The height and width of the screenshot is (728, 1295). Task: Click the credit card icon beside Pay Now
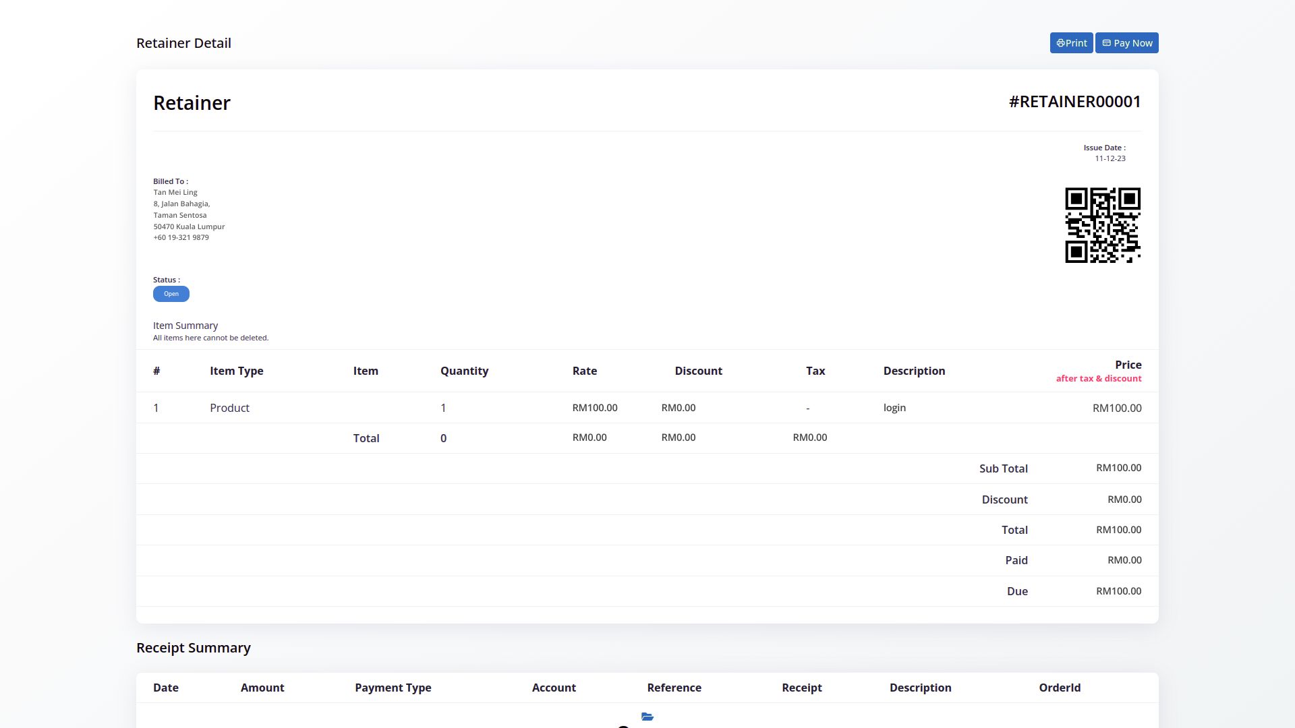[x=1106, y=43]
